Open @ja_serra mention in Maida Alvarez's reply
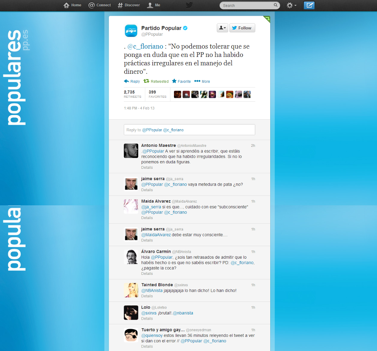This screenshot has width=377, height=351. point(151,207)
